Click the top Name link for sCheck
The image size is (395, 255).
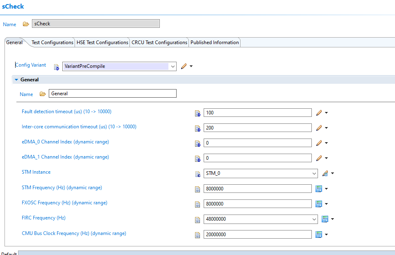[x=9, y=25]
